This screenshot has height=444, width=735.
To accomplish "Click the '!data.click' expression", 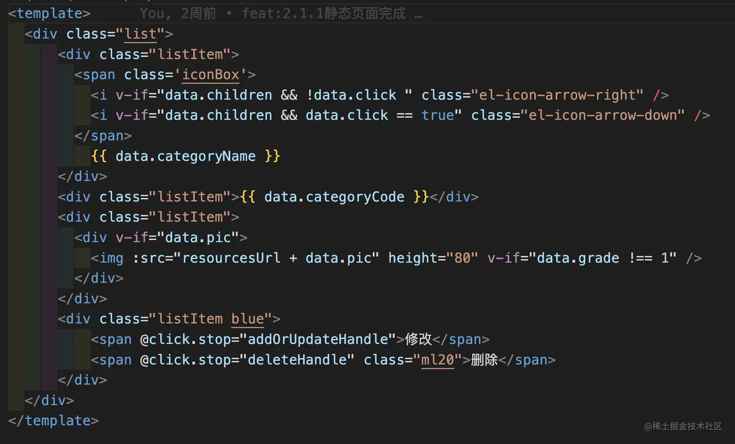I will click(351, 95).
